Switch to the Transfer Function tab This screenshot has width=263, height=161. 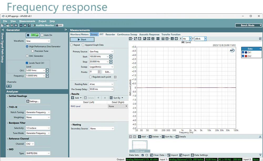click(x=171, y=34)
